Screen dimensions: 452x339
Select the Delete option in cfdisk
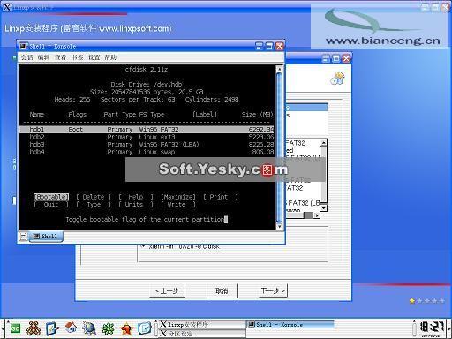coord(94,197)
